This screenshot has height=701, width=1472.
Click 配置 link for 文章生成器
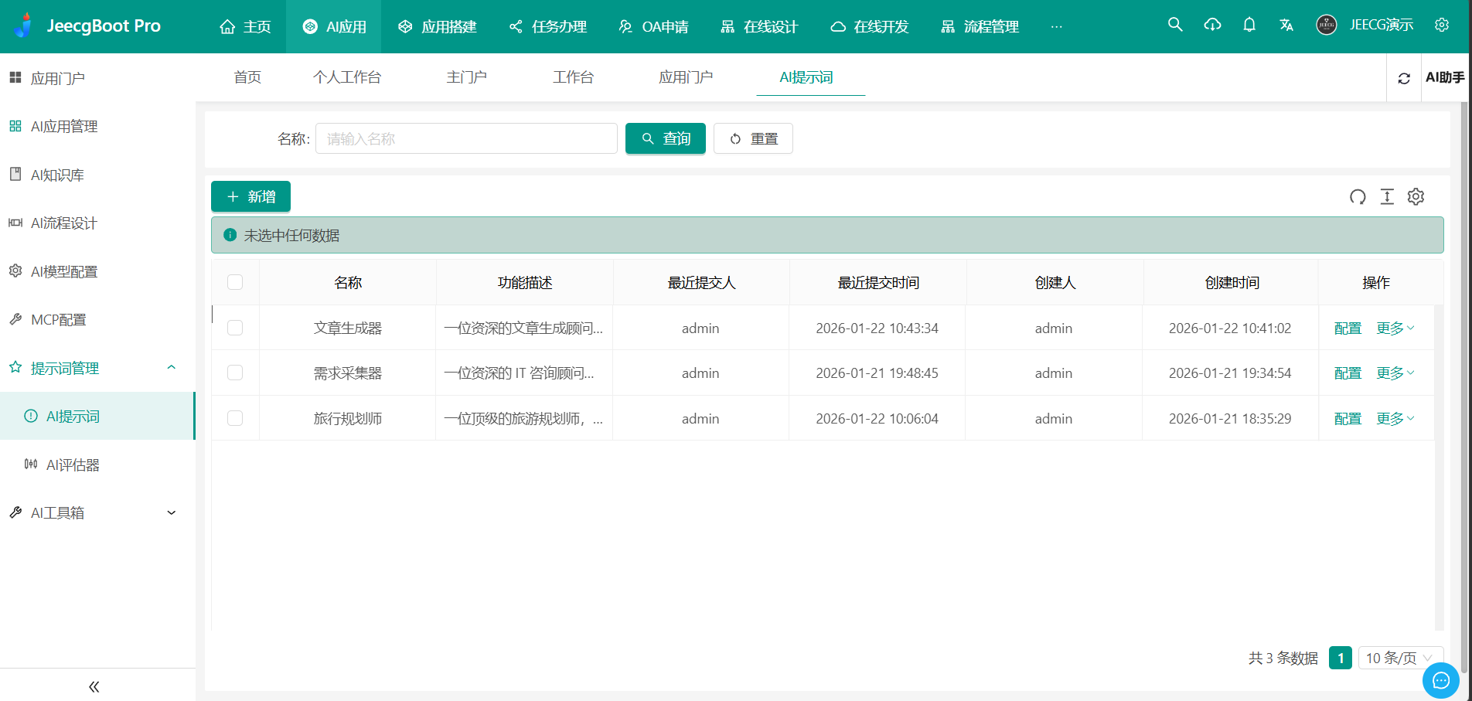click(1347, 327)
